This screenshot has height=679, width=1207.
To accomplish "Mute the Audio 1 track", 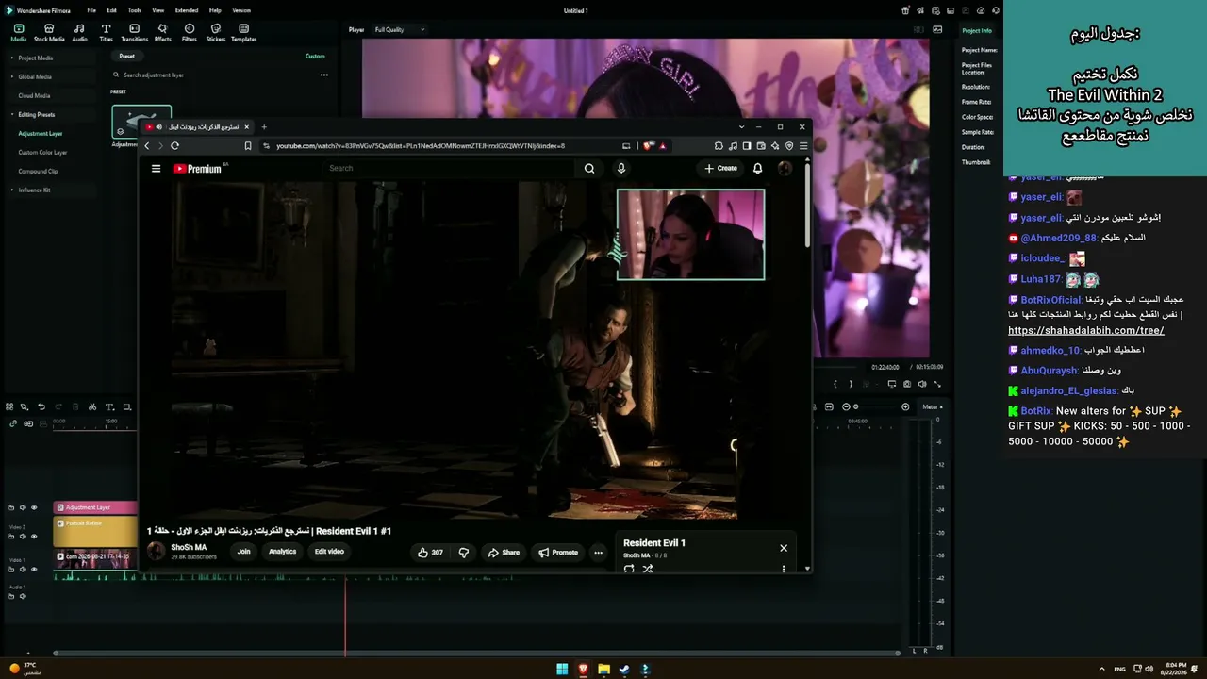I will tap(23, 596).
